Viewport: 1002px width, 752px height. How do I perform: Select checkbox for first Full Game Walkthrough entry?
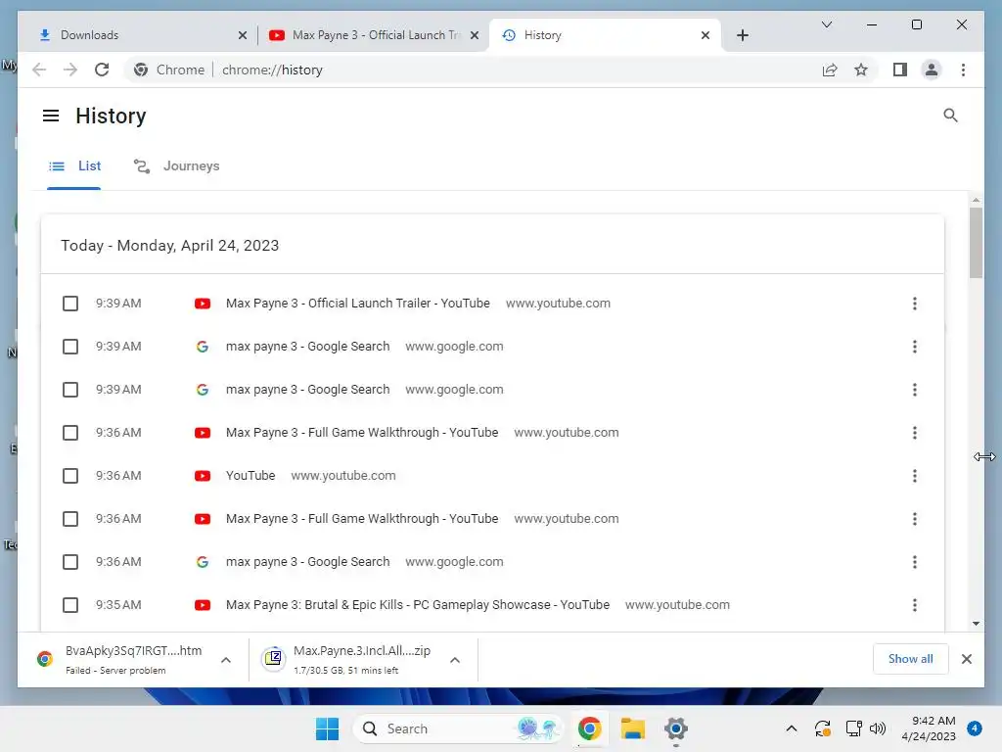pos(70,433)
